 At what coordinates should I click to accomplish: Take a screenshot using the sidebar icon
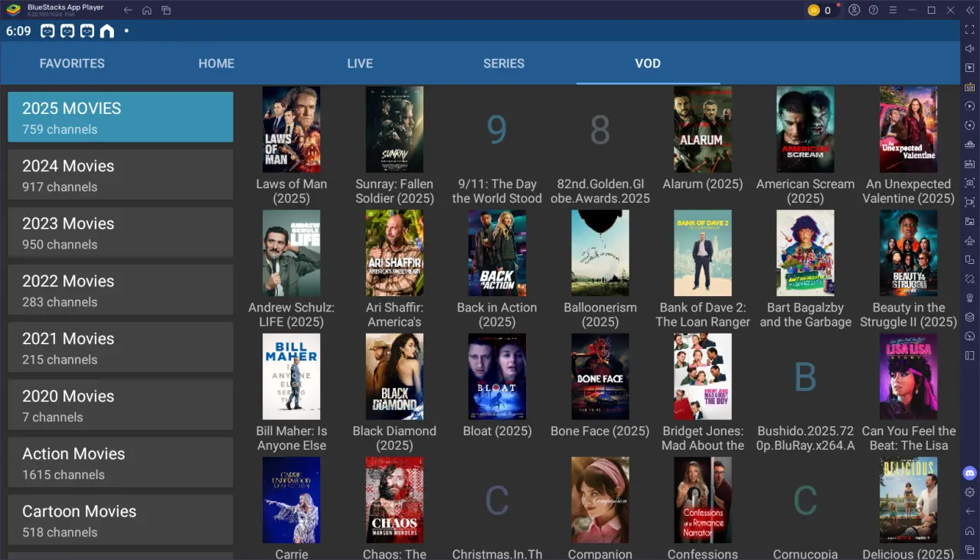pos(970,183)
